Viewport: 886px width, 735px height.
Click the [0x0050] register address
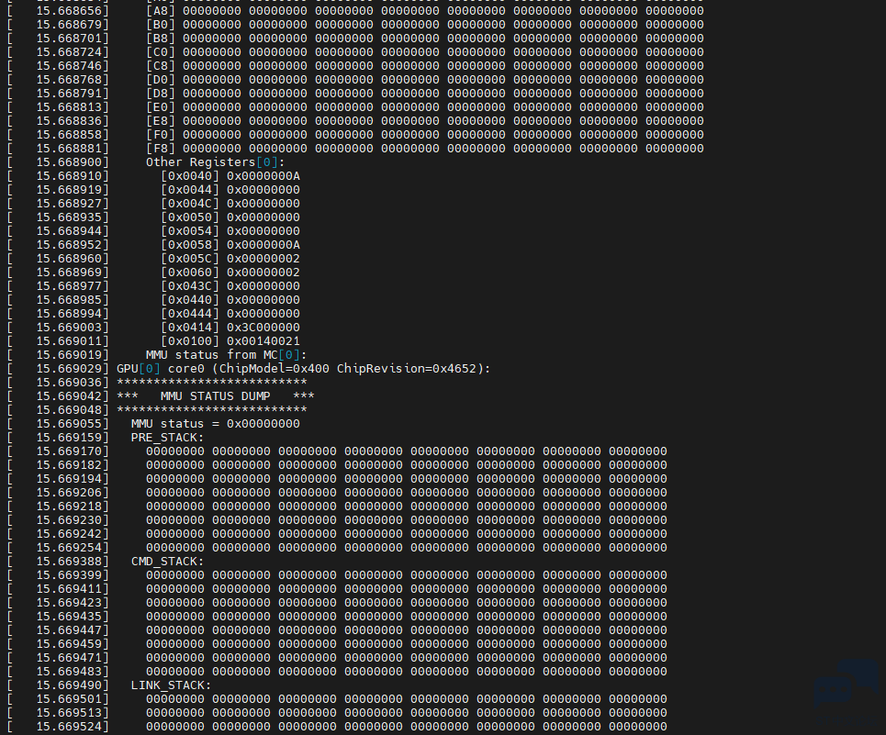coord(190,217)
